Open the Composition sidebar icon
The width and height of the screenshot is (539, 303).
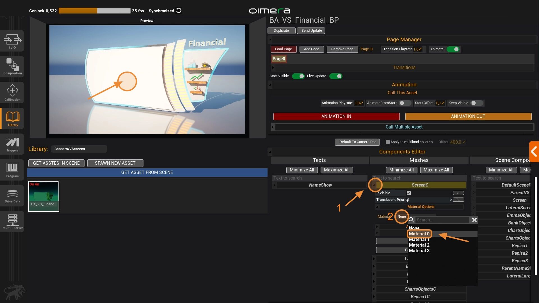pyautogui.click(x=12, y=66)
